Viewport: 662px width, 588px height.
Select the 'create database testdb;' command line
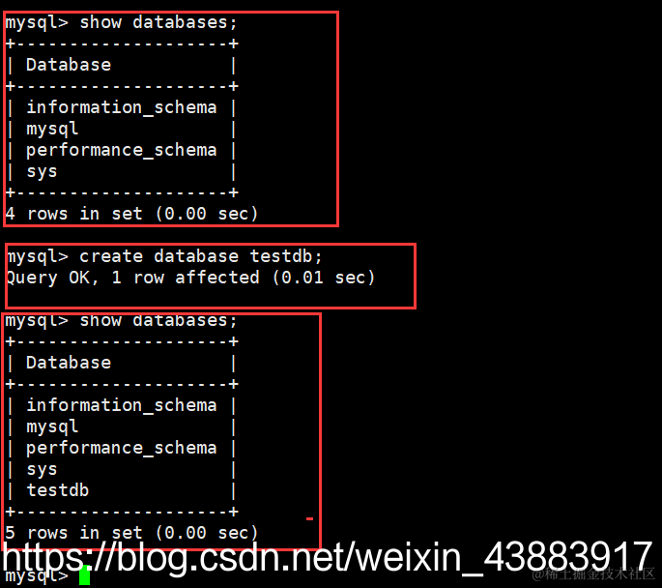(164, 256)
